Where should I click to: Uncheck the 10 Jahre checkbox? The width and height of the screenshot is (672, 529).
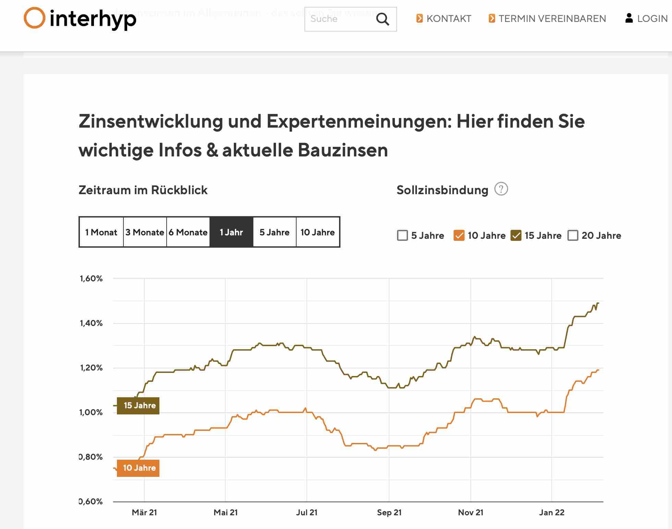[x=459, y=235]
